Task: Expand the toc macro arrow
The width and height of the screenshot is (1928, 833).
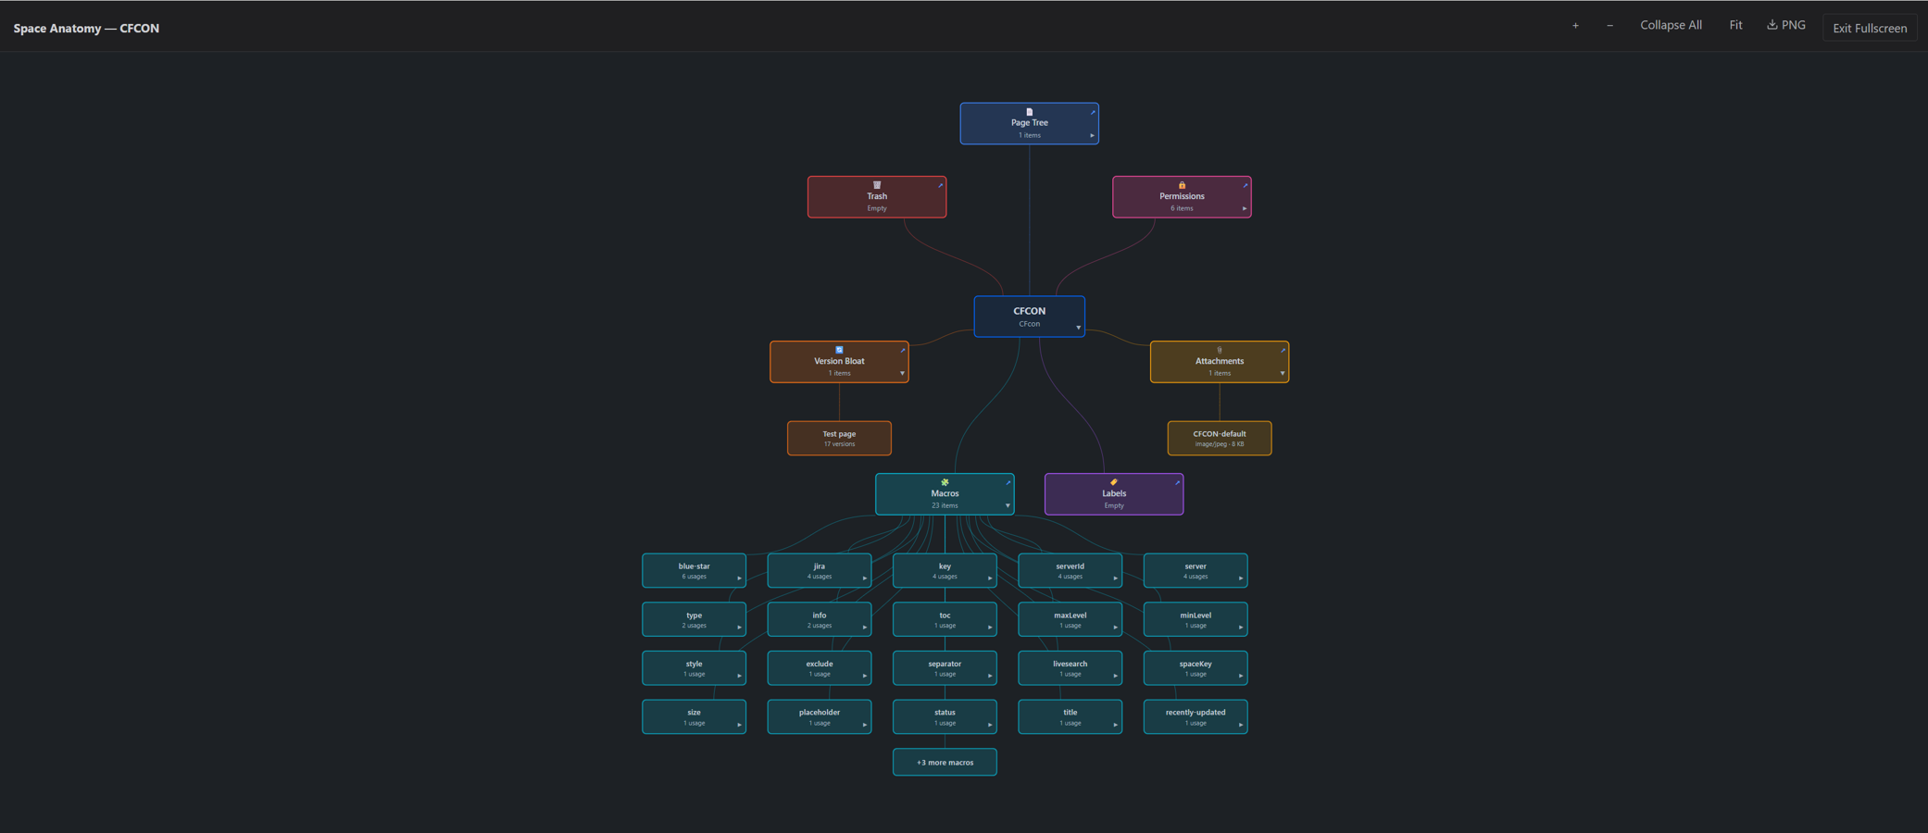Action: (x=990, y=628)
